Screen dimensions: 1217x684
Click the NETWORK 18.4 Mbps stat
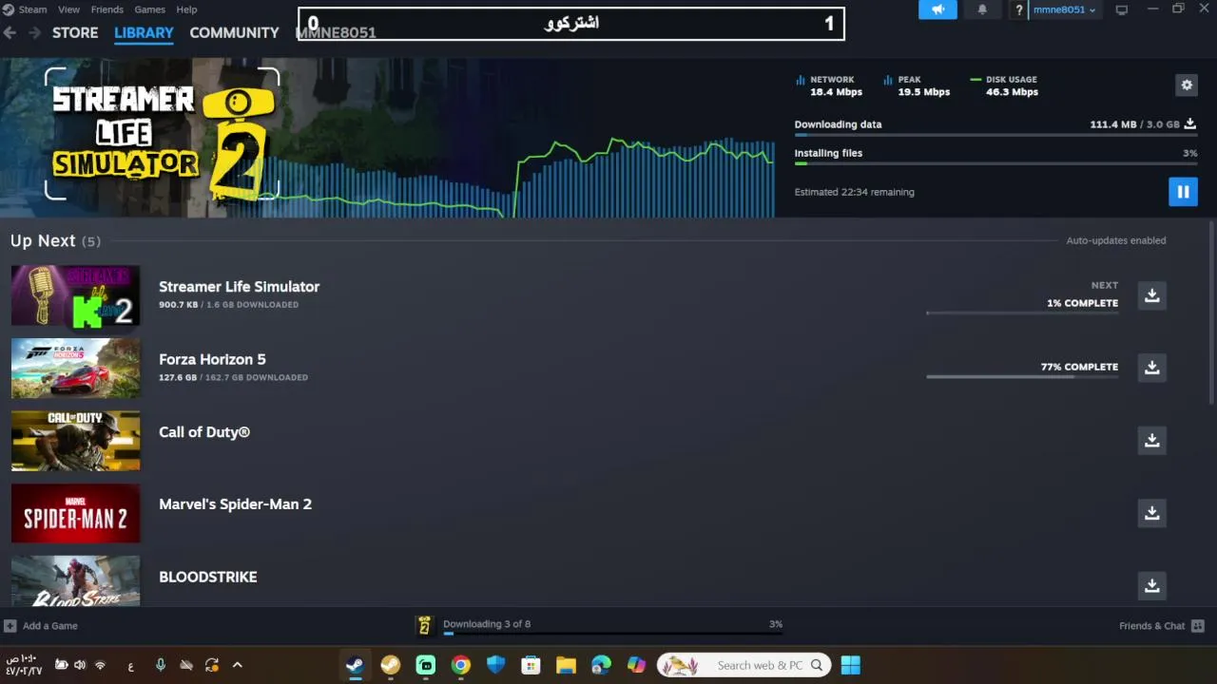pyautogui.click(x=829, y=85)
